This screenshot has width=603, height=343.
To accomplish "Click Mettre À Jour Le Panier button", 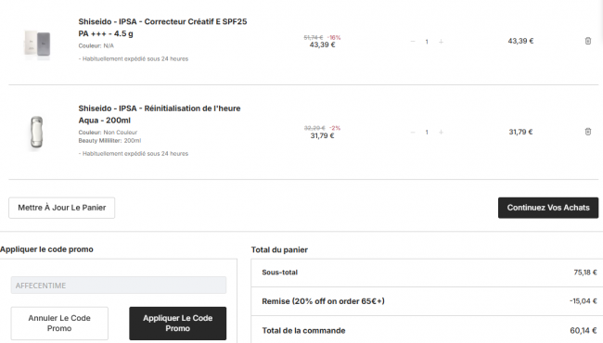I will click(x=61, y=208).
